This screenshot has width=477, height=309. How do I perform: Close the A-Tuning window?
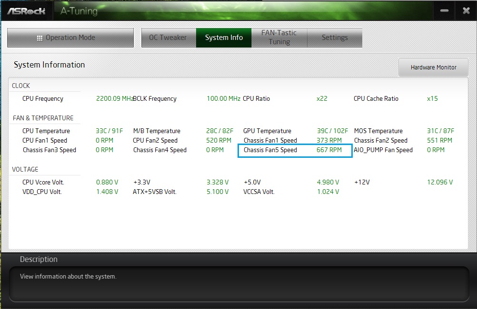click(x=466, y=10)
